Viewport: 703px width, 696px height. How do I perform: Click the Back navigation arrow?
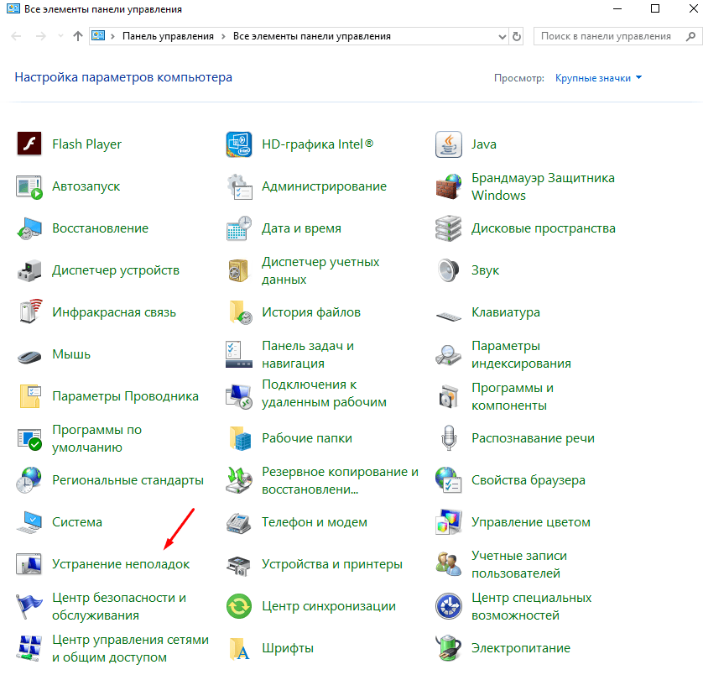click(16, 36)
